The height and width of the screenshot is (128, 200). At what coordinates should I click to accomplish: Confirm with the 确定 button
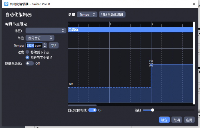pos(164,120)
